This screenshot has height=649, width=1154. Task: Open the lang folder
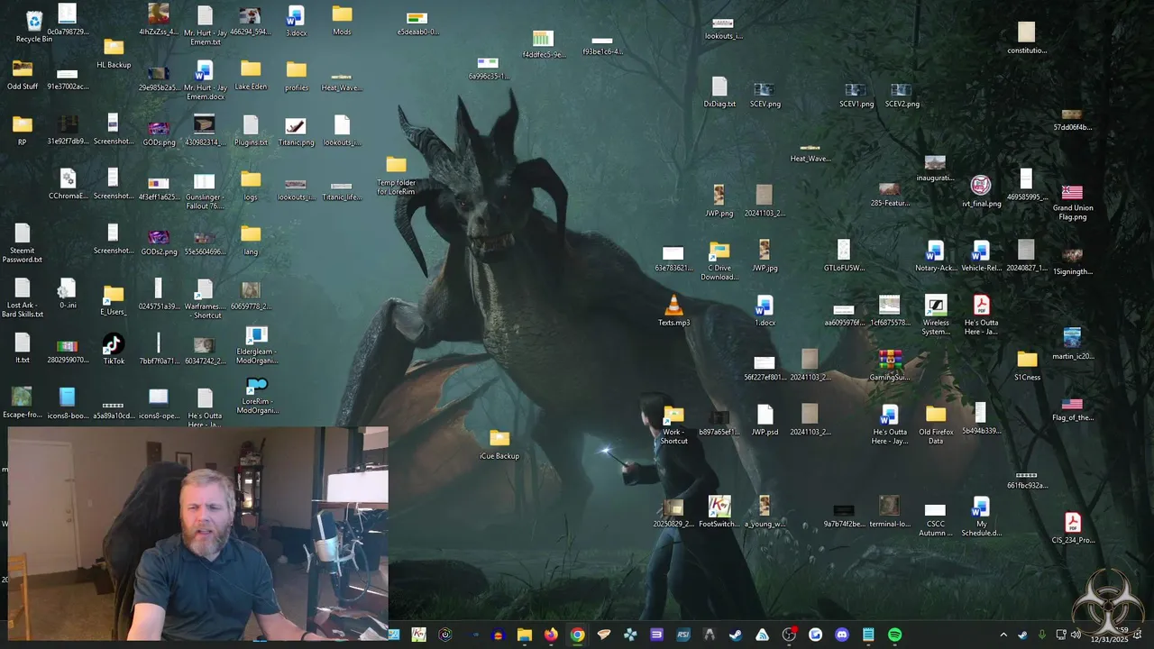pyautogui.click(x=251, y=241)
